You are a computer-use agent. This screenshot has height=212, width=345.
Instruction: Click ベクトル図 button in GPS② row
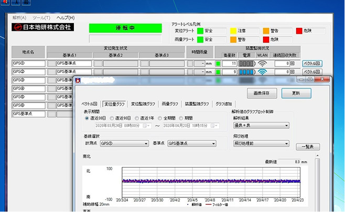click(x=312, y=72)
